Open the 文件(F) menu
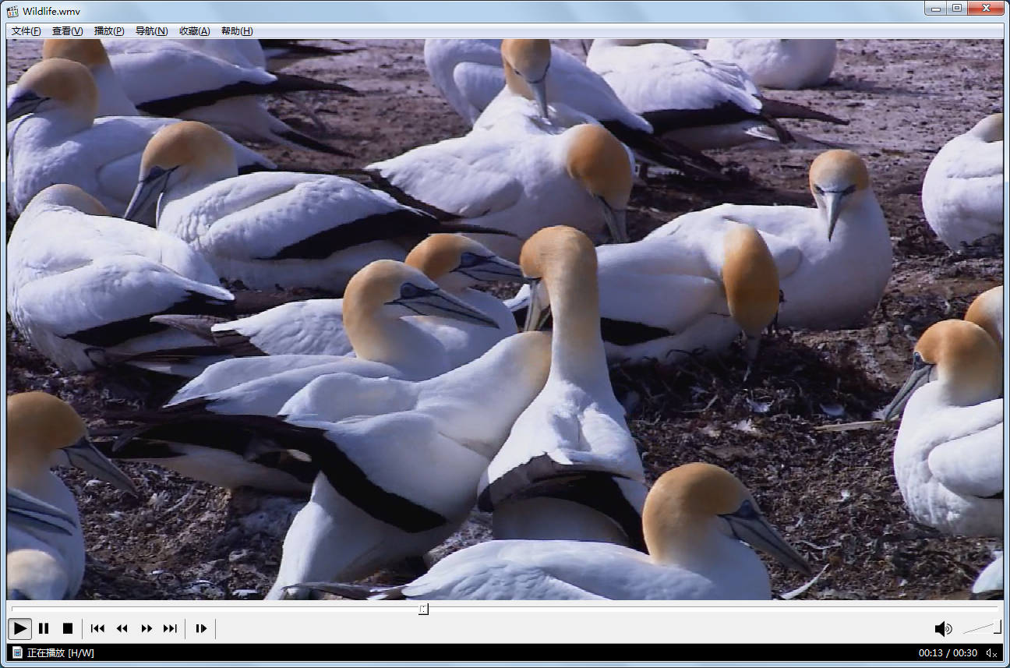The height and width of the screenshot is (668, 1010). [26, 31]
